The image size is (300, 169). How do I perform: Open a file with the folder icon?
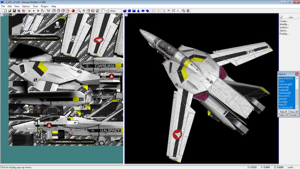[10, 11]
